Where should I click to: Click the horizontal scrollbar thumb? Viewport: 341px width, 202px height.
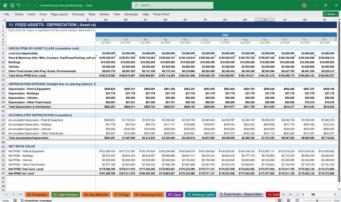pyautogui.click(x=313, y=194)
